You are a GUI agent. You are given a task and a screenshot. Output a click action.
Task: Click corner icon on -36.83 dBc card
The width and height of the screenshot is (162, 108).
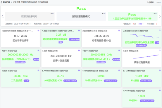pos(38,70)
